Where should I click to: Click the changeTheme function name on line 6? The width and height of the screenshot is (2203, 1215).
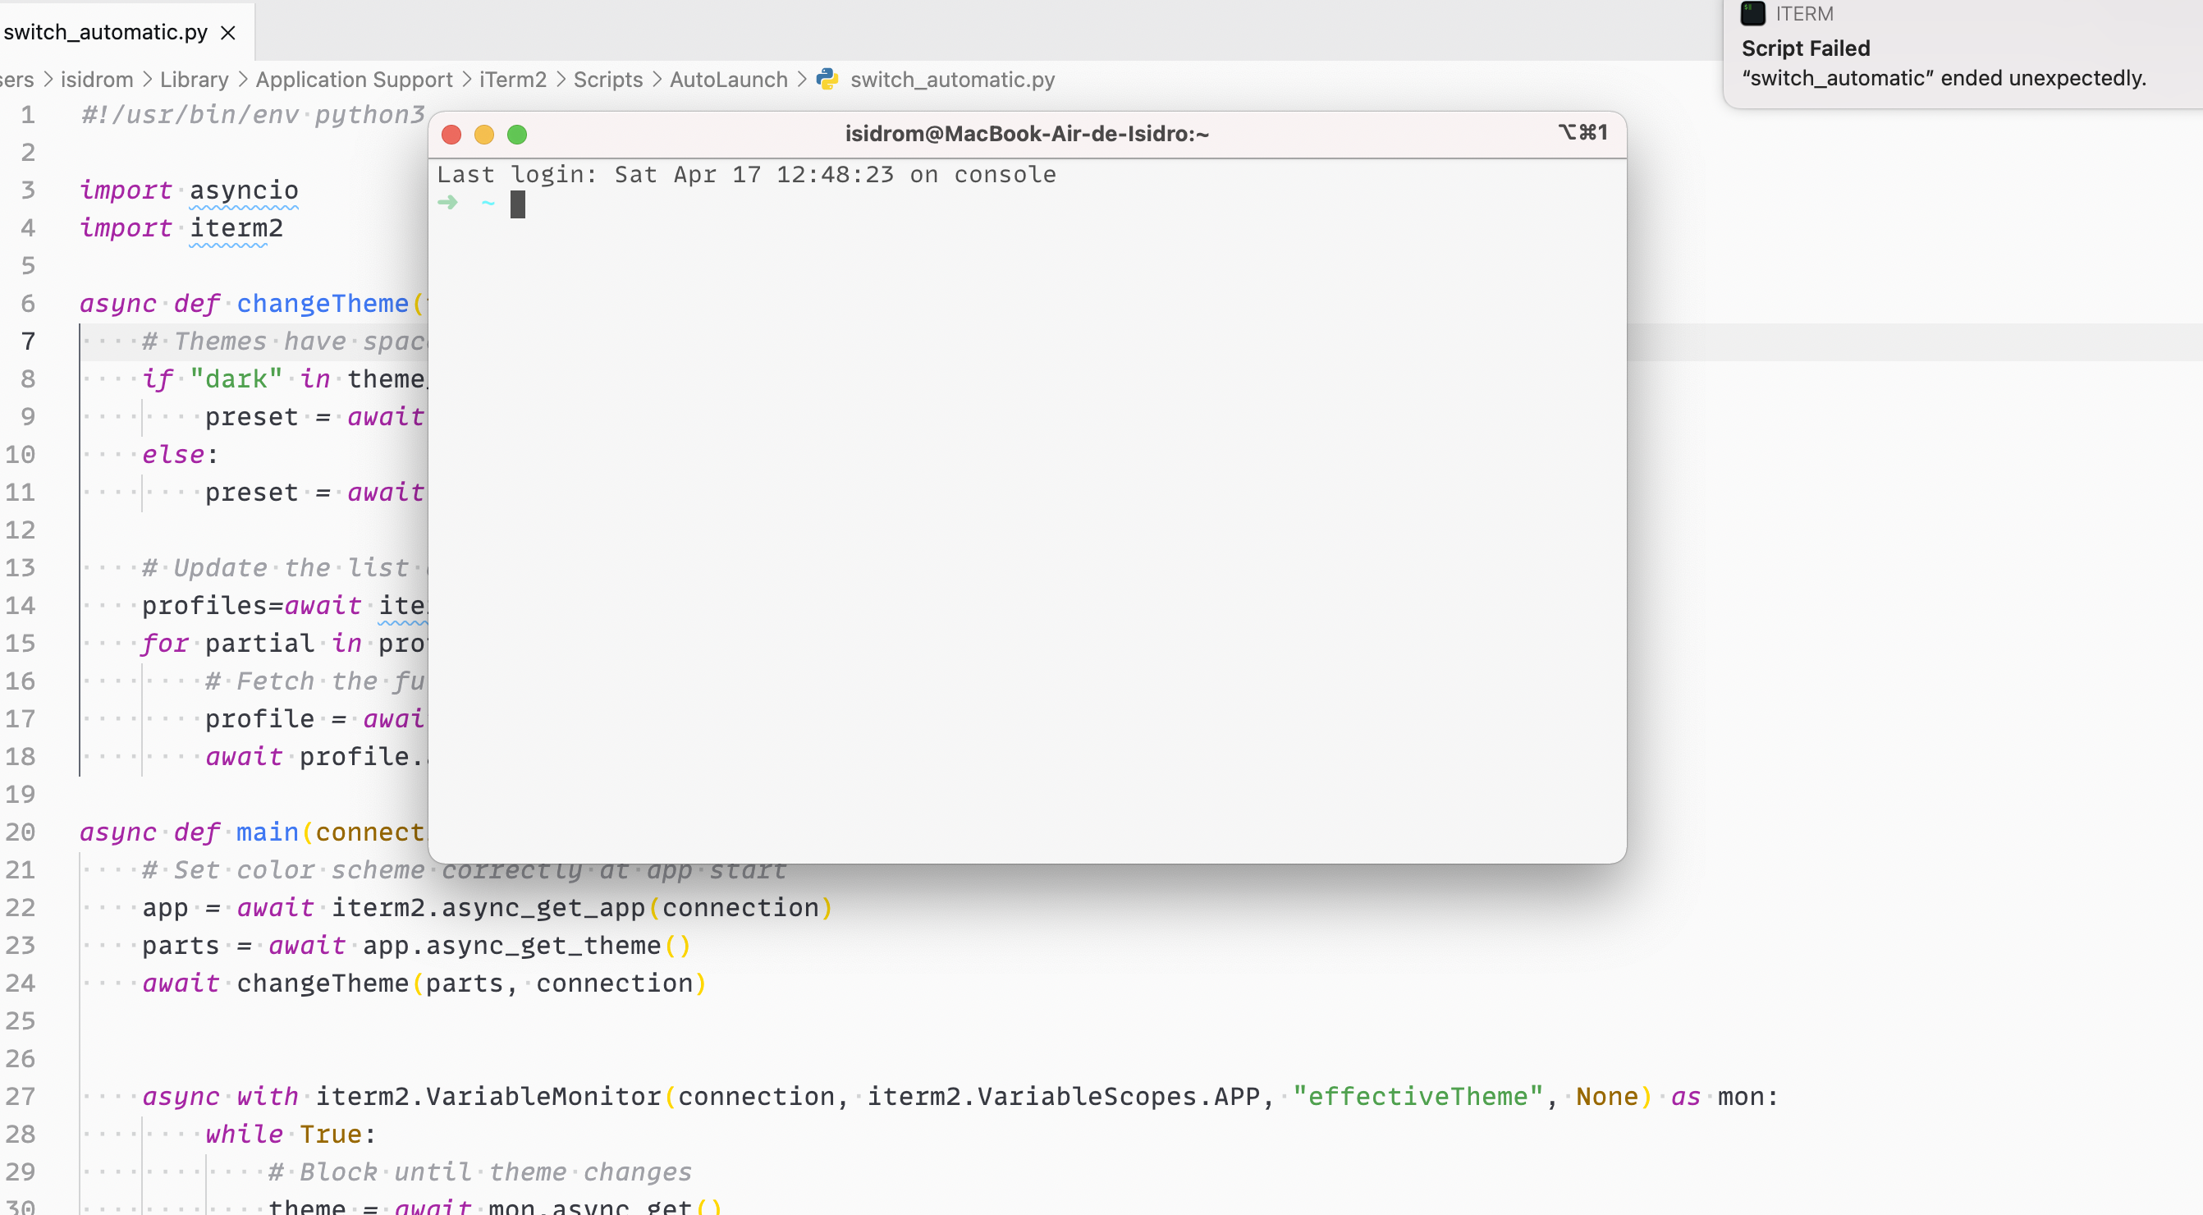tap(323, 304)
